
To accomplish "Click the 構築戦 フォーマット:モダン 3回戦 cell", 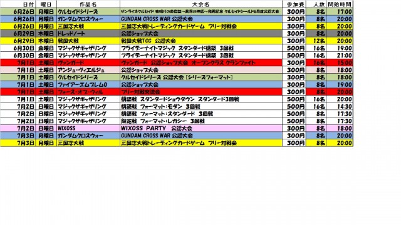I will click(201, 106).
